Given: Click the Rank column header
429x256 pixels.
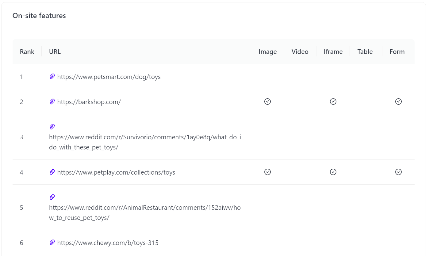Looking at the screenshot, I should [27, 51].
